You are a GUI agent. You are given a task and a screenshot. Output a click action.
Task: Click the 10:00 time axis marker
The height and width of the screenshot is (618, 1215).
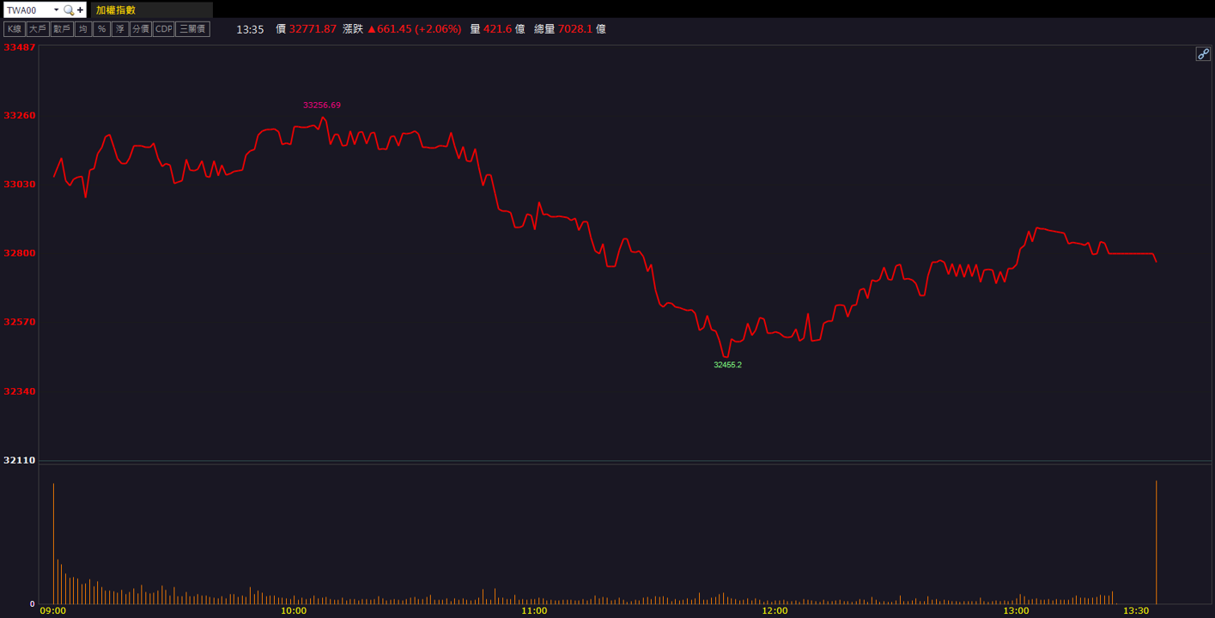coord(294,610)
